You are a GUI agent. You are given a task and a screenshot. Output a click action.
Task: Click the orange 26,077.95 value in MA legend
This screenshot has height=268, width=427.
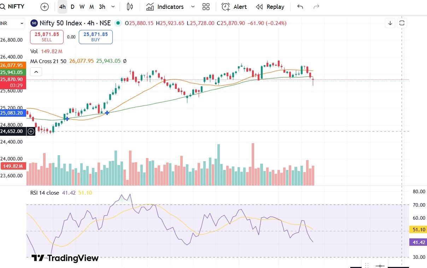(x=81, y=61)
